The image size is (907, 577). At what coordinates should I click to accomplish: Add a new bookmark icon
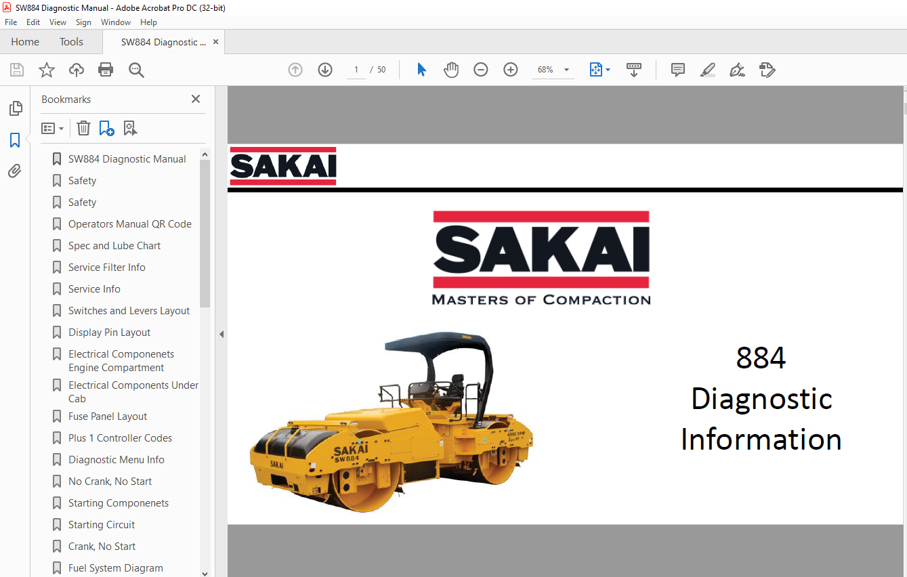106,128
